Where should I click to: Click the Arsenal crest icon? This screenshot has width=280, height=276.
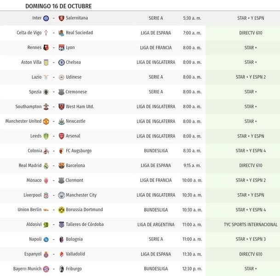pyautogui.click(x=61, y=136)
